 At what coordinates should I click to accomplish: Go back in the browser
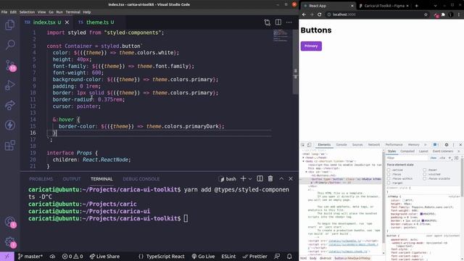[304, 14]
